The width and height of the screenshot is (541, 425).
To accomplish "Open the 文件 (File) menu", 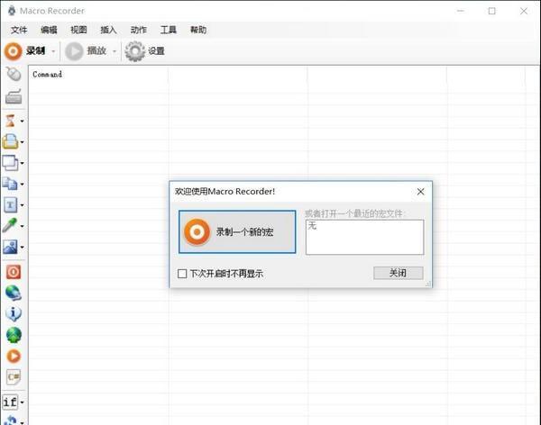I will [19, 30].
